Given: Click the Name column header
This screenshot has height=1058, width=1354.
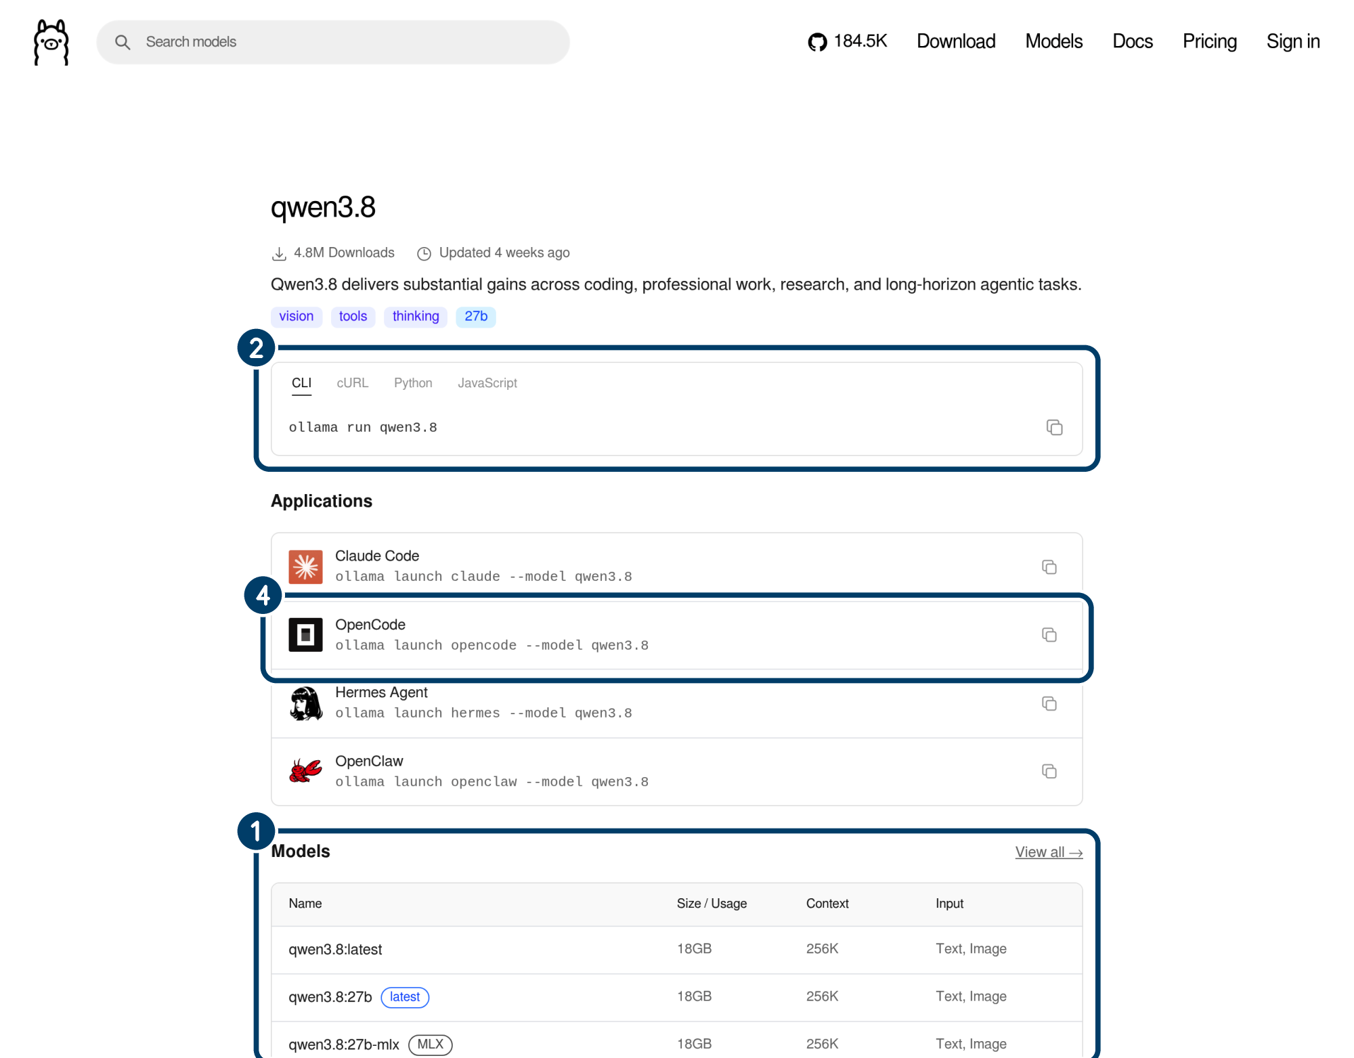Looking at the screenshot, I should coord(305,904).
